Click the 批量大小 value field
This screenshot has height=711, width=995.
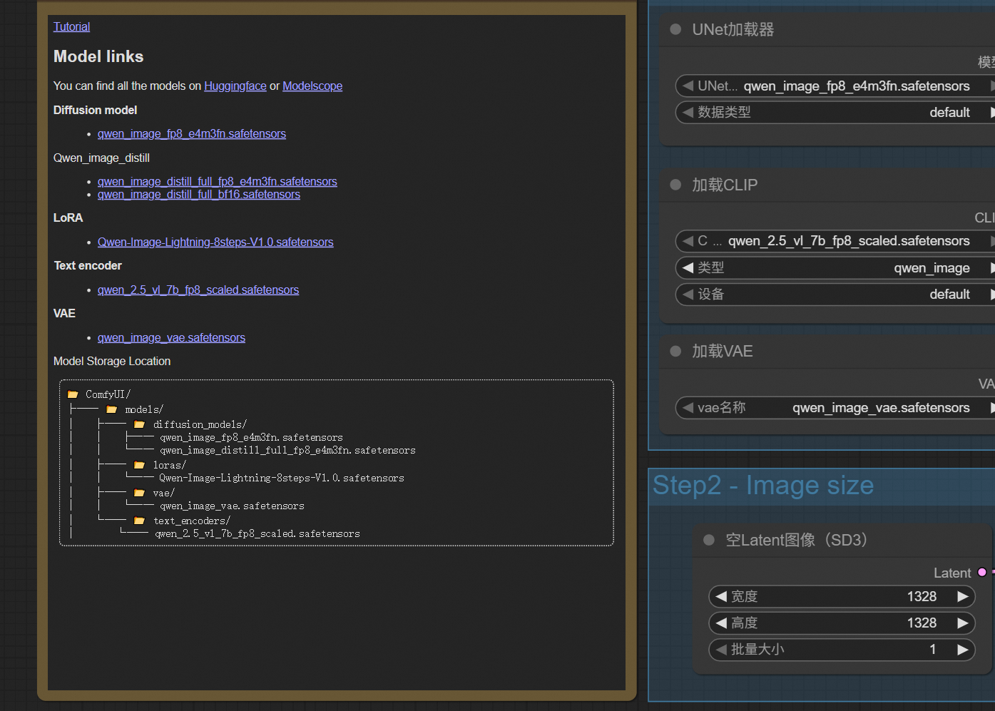[842, 649]
